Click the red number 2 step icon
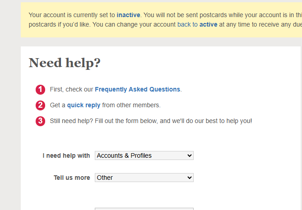The width and height of the screenshot is (302, 210). 41,105
